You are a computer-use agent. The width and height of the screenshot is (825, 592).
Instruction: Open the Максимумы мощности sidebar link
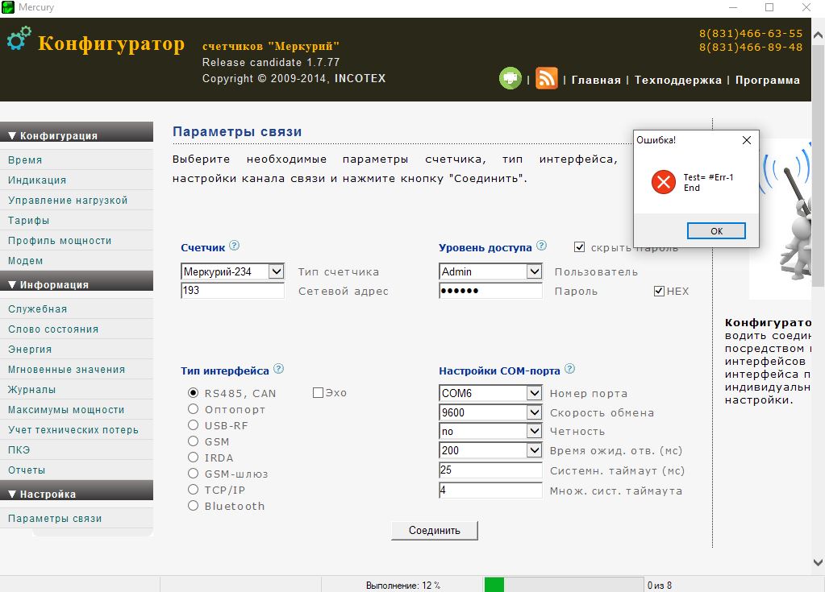77,410
